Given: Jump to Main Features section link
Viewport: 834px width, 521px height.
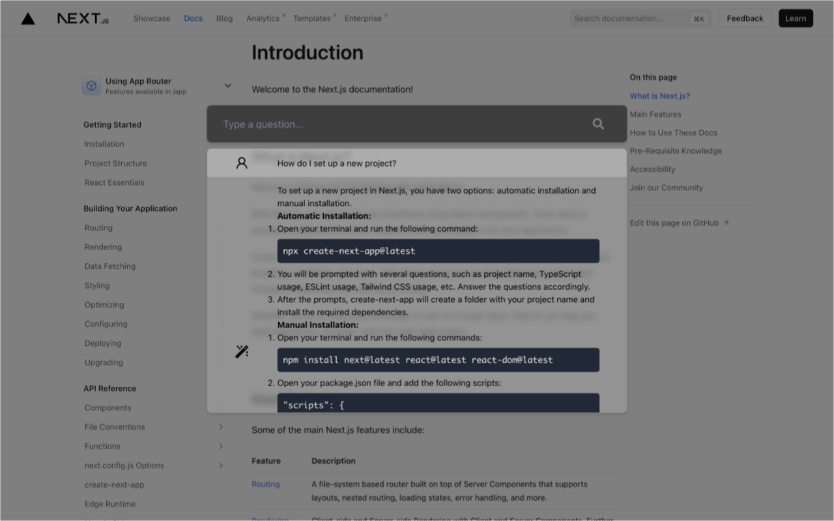Looking at the screenshot, I should click(655, 114).
